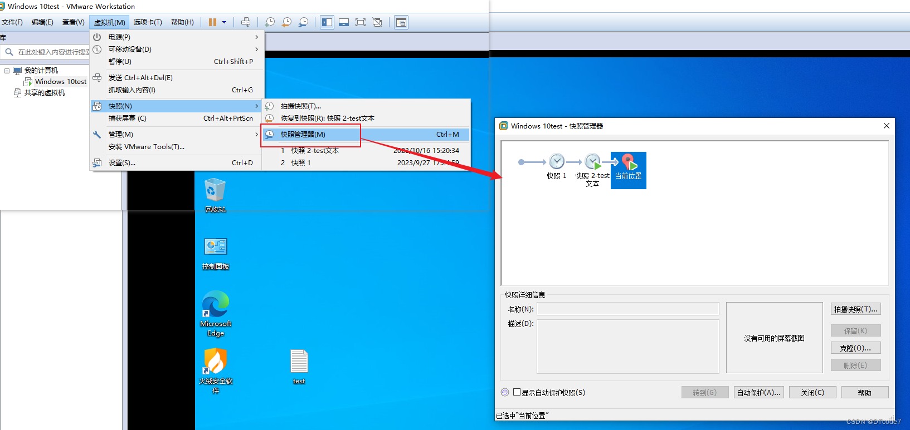Click the 克隆(O)... button
The width and height of the screenshot is (910, 430).
(x=856, y=348)
